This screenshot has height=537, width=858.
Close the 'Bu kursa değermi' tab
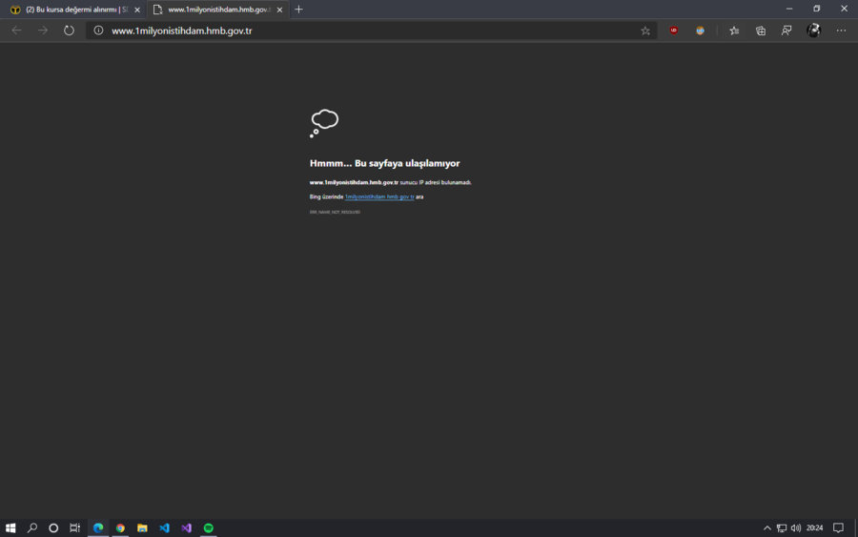pyautogui.click(x=137, y=10)
